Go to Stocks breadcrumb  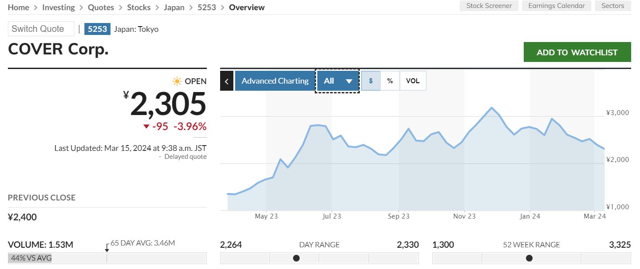[139, 8]
